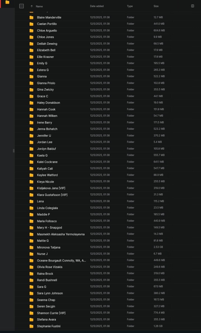
Task: Open the Mironova Tatjana folder
Action: point(49,247)
